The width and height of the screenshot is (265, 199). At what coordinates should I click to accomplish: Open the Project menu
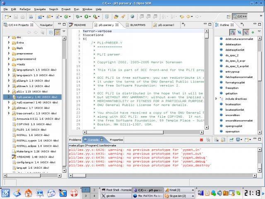[x=66, y=9]
